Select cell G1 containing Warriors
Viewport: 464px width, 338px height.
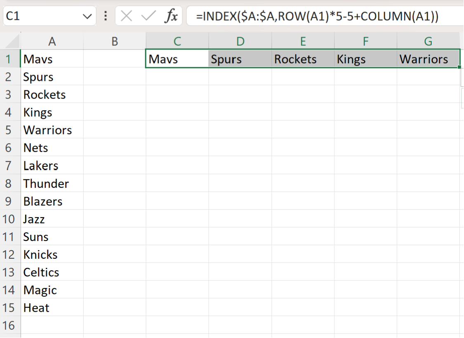428,59
